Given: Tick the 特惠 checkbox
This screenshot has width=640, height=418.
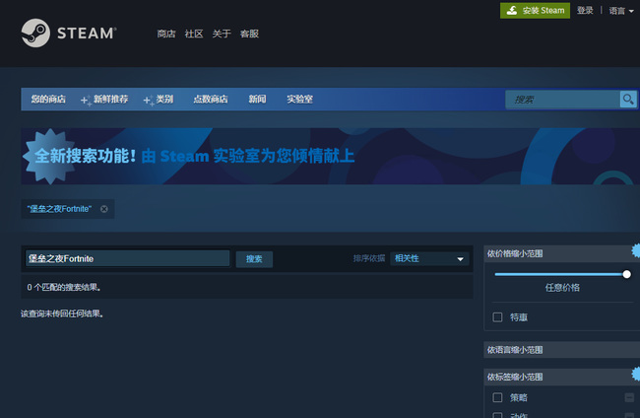Looking at the screenshot, I should click(497, 317).
